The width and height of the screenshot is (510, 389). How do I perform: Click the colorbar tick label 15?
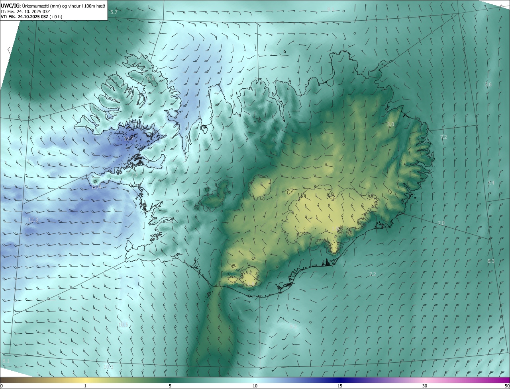[340, 386]
